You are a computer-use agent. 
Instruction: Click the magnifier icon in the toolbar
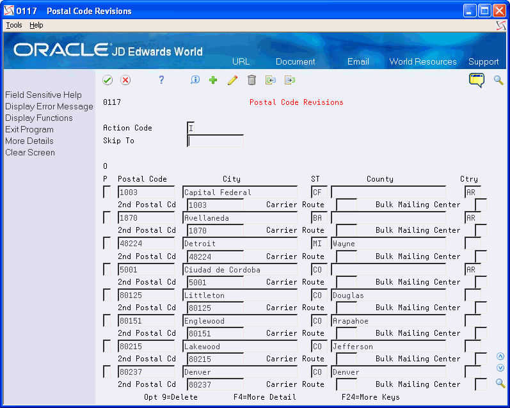pos(498,80)
